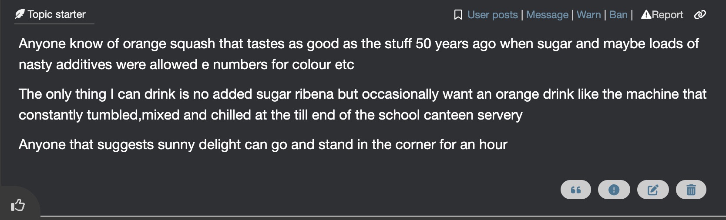Click the quote post button
This screenshot has width=726, height=220.
click(x=575, y=190)
